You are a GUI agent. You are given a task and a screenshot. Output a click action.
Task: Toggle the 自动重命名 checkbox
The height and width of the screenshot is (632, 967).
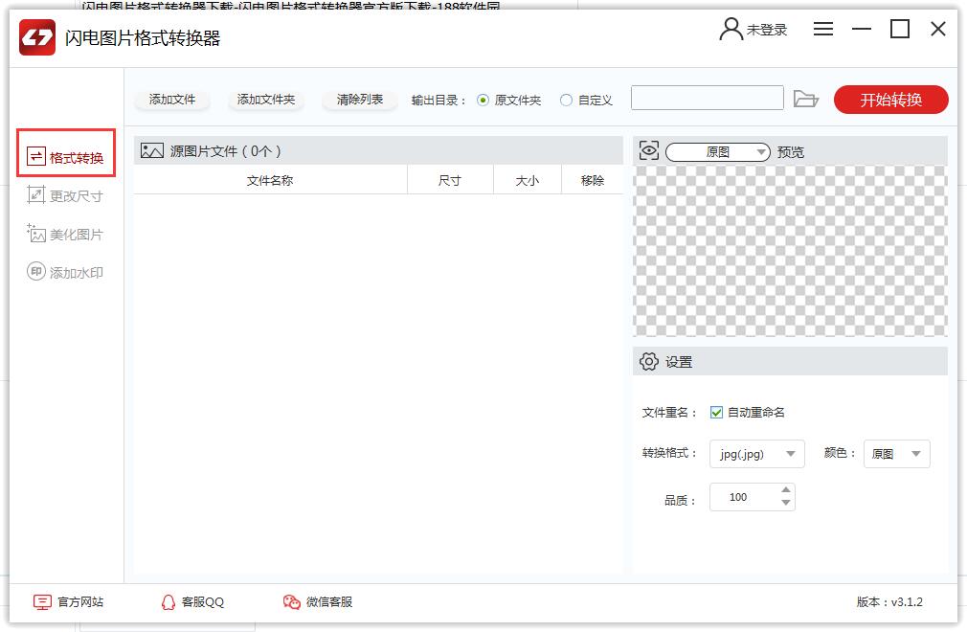click(716, 413)
